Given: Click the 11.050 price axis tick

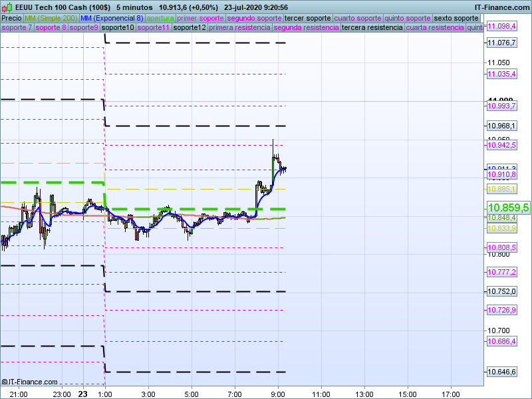Looking at the screenshot, I should (x=498, y=63).
